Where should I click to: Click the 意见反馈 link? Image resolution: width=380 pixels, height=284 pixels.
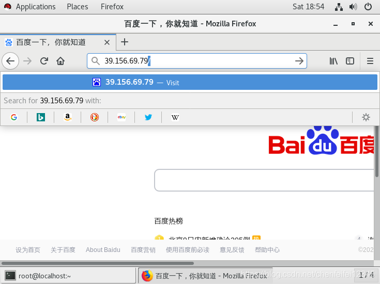[x=232, y=249]
